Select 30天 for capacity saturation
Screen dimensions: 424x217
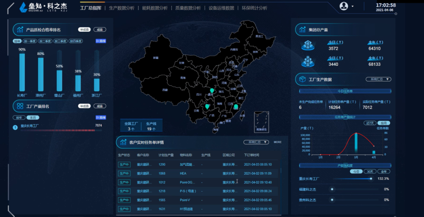[x=370, y=172]
